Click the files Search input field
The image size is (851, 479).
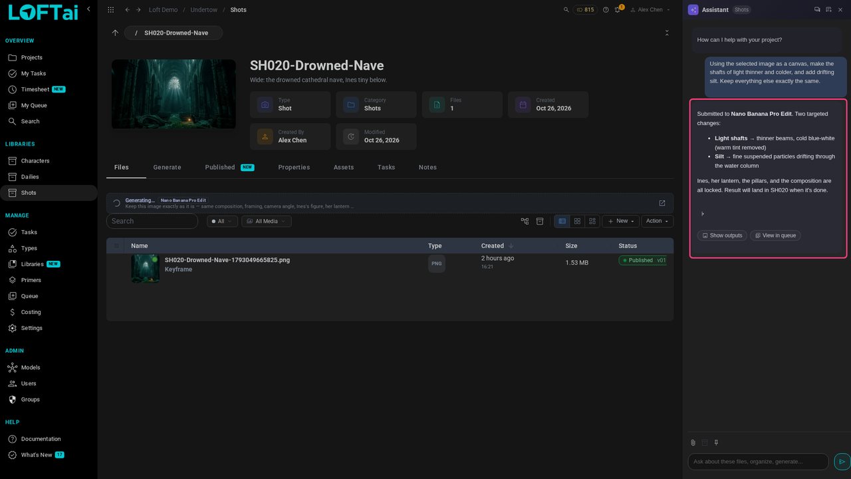click(152, 221)
